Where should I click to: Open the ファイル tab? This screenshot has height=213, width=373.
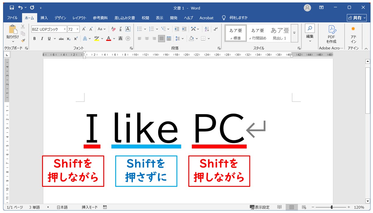pyautogui.click(x=12, y=18)
